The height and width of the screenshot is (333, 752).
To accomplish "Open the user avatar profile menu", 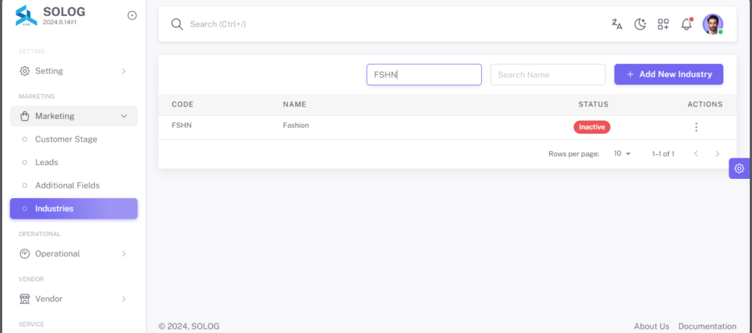I will pyautogui.click(x=712, y=24).
